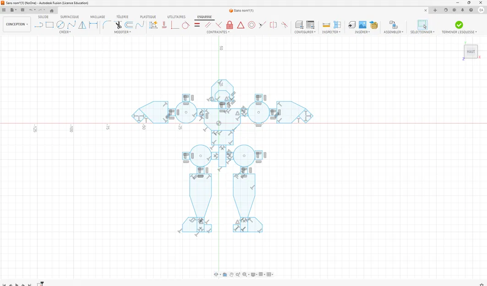The height and width of the screenshot is (286, 487).
Task: Click the Assemble components icon
Action: [x=393, y=25]
